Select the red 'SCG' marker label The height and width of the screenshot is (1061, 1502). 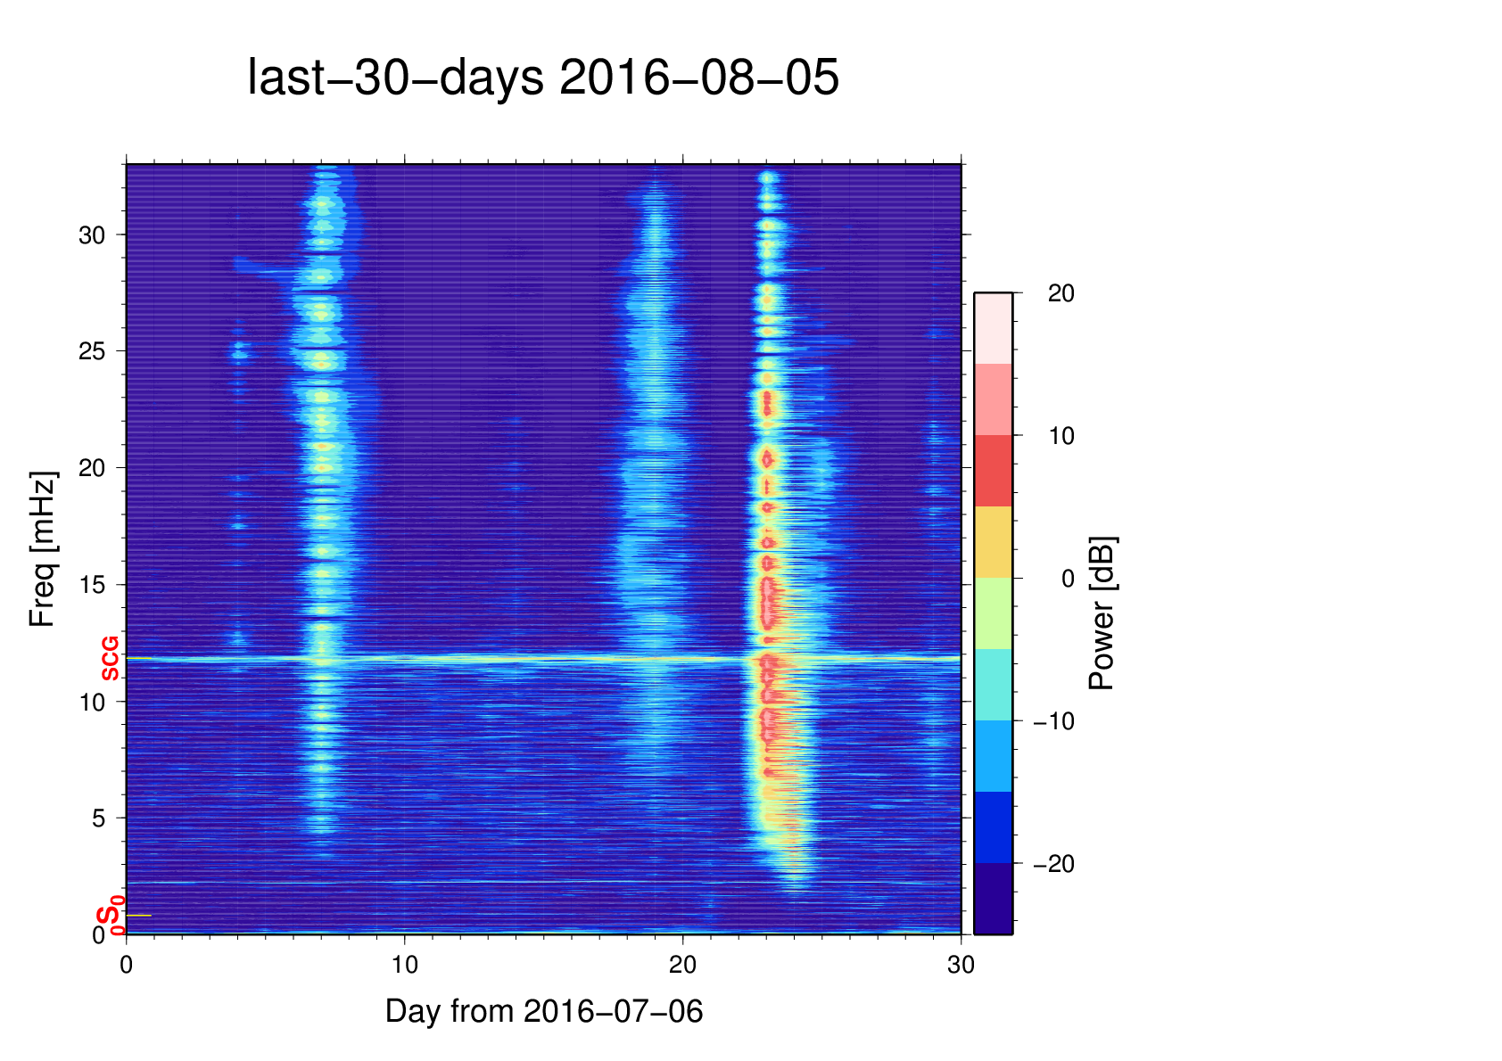pyautogui.click(x=110, y=659)
